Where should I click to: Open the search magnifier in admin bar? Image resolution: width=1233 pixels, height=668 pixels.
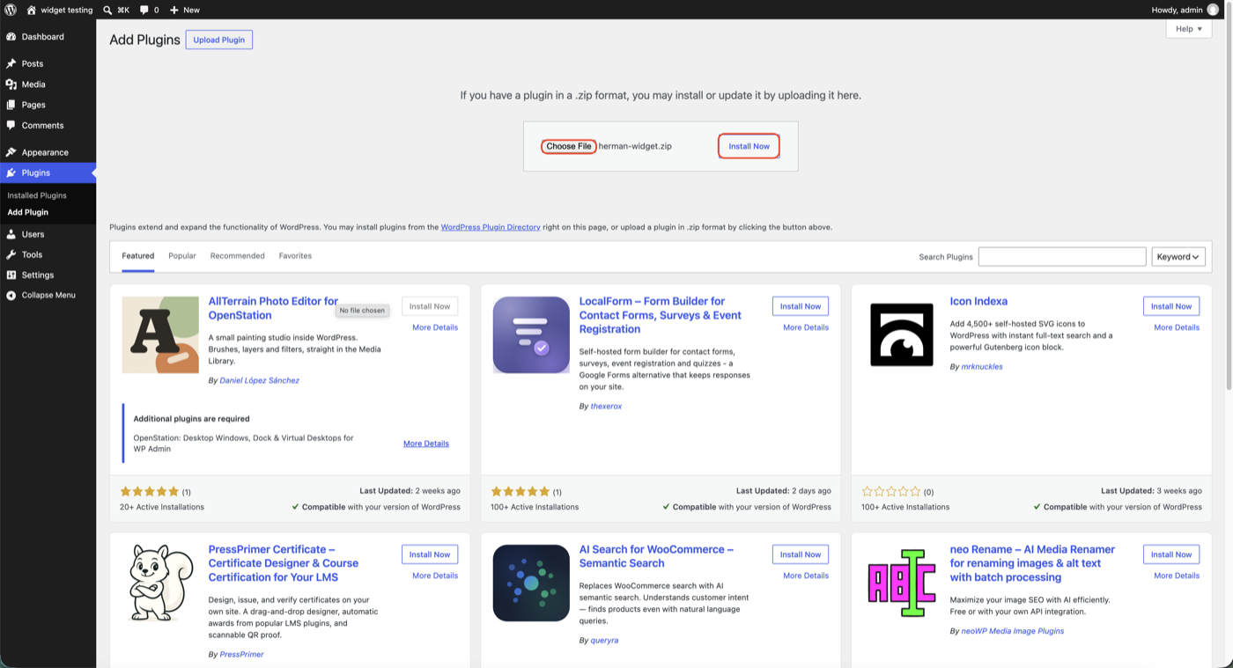click(x=107, y=10)
